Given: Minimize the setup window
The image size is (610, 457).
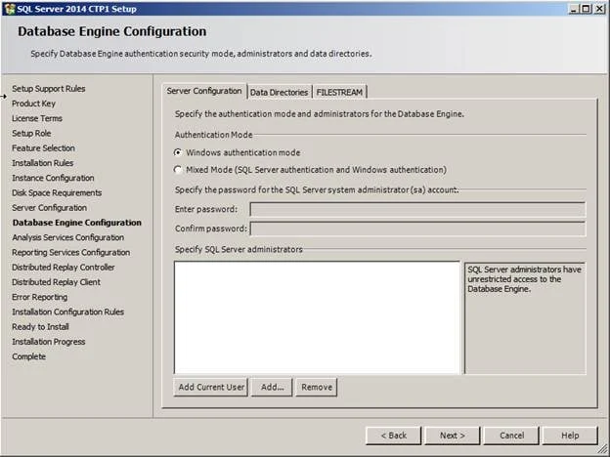Looking at the screenshot, I should [x=574, y=9].
